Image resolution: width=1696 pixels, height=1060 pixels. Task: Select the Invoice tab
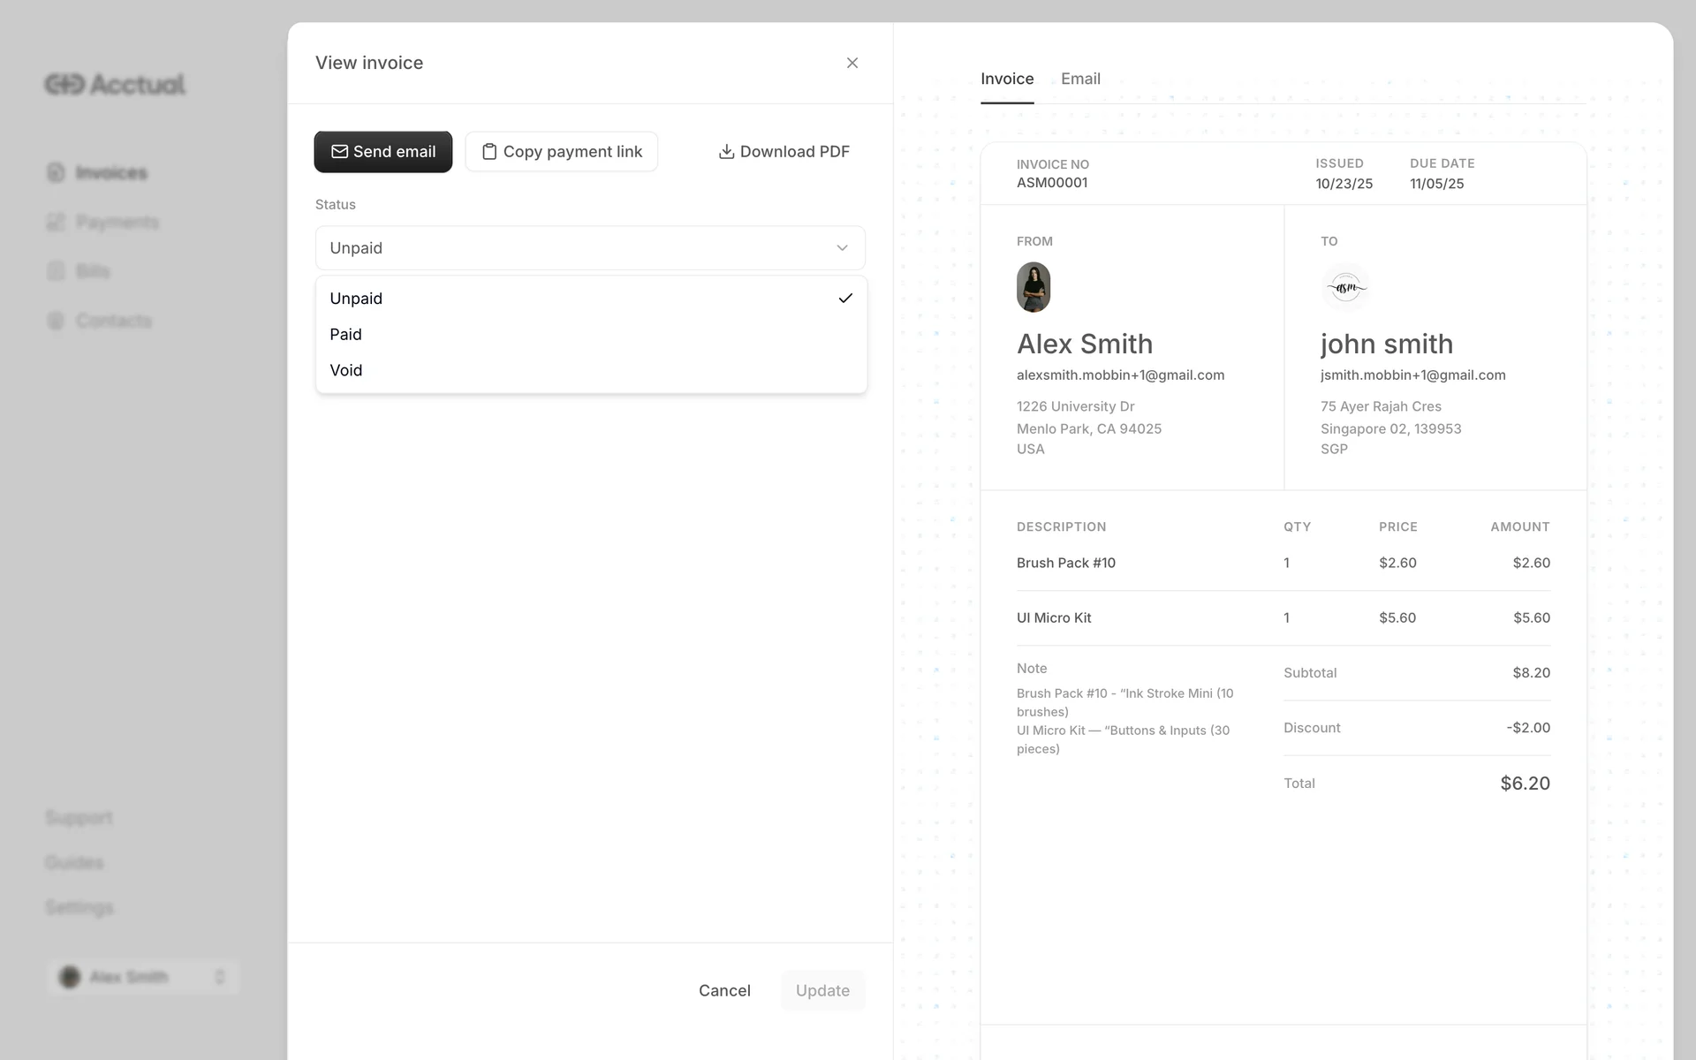click(1007, 79)
